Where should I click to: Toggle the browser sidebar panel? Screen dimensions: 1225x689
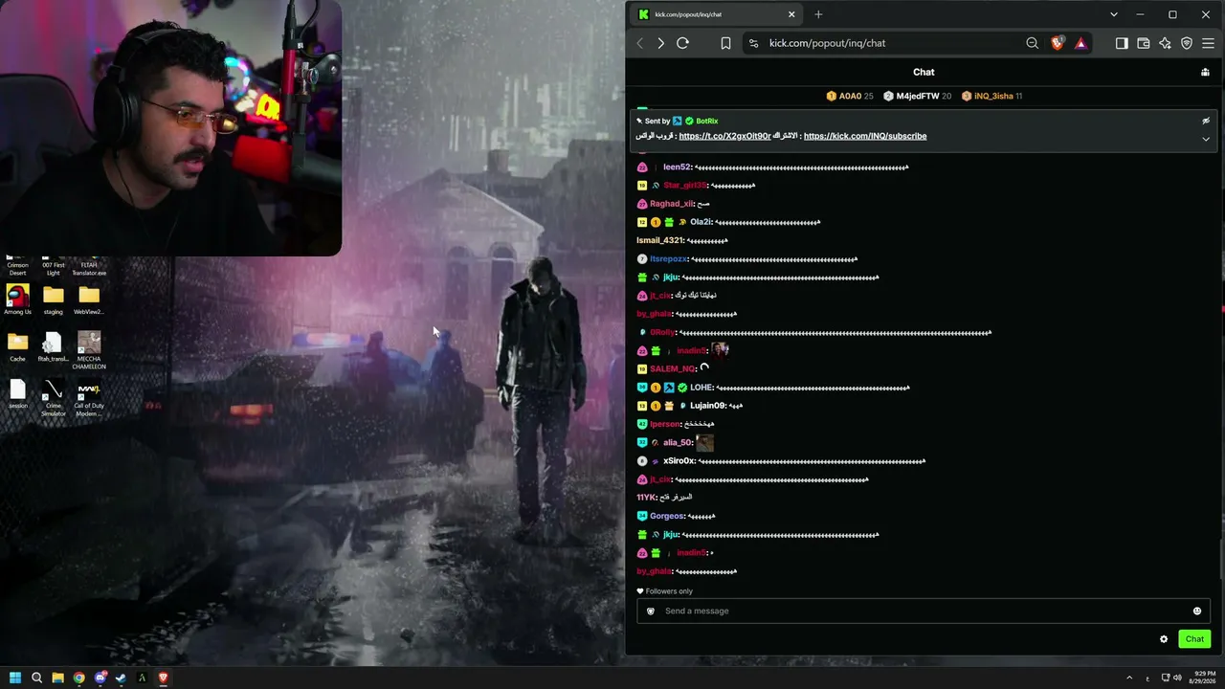(1122, 43)
